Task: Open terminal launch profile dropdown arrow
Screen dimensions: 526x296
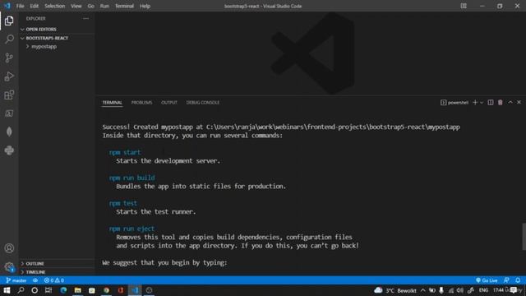Action: (x=482, y=102)
